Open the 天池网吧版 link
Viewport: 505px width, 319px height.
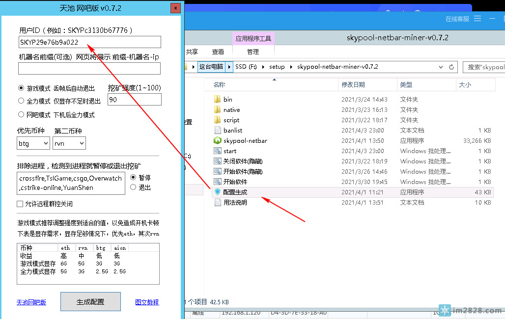(31, 302)
